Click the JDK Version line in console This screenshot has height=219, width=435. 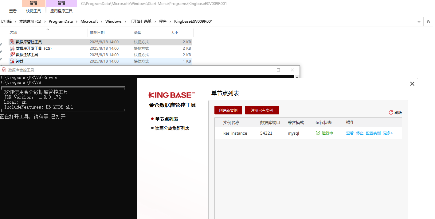pyautogui.click(x=33, y=97)
